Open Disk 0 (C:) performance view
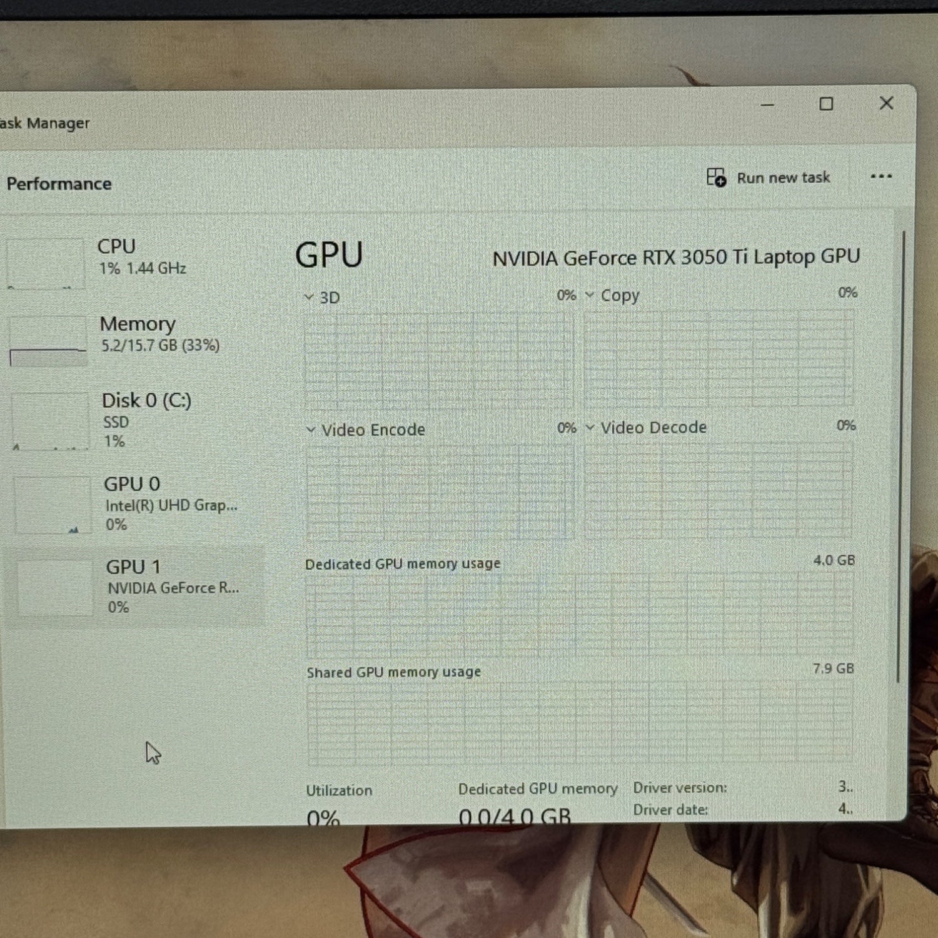The width and height of the screenshot is (938, 938). click(x=131, y=420)
